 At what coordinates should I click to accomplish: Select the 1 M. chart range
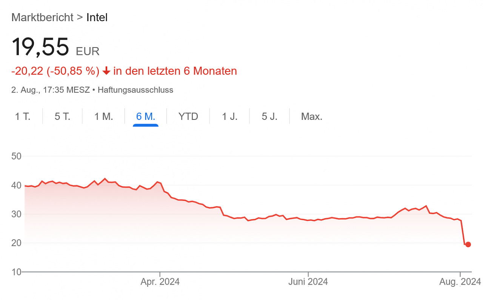[103, 116]
